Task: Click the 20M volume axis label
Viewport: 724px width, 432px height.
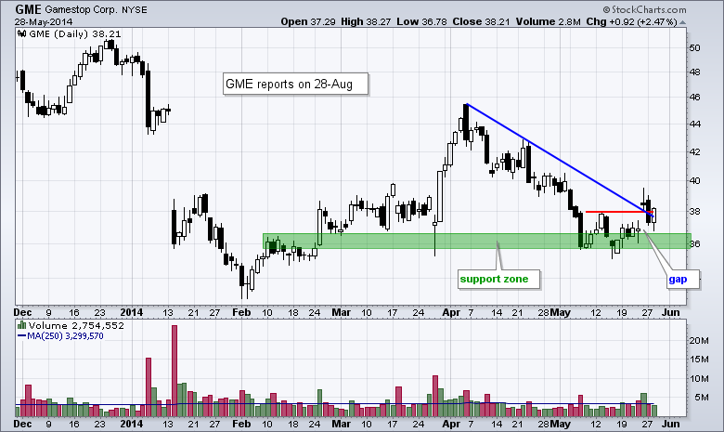Action: pyautogui.click(x=699, y=341)
